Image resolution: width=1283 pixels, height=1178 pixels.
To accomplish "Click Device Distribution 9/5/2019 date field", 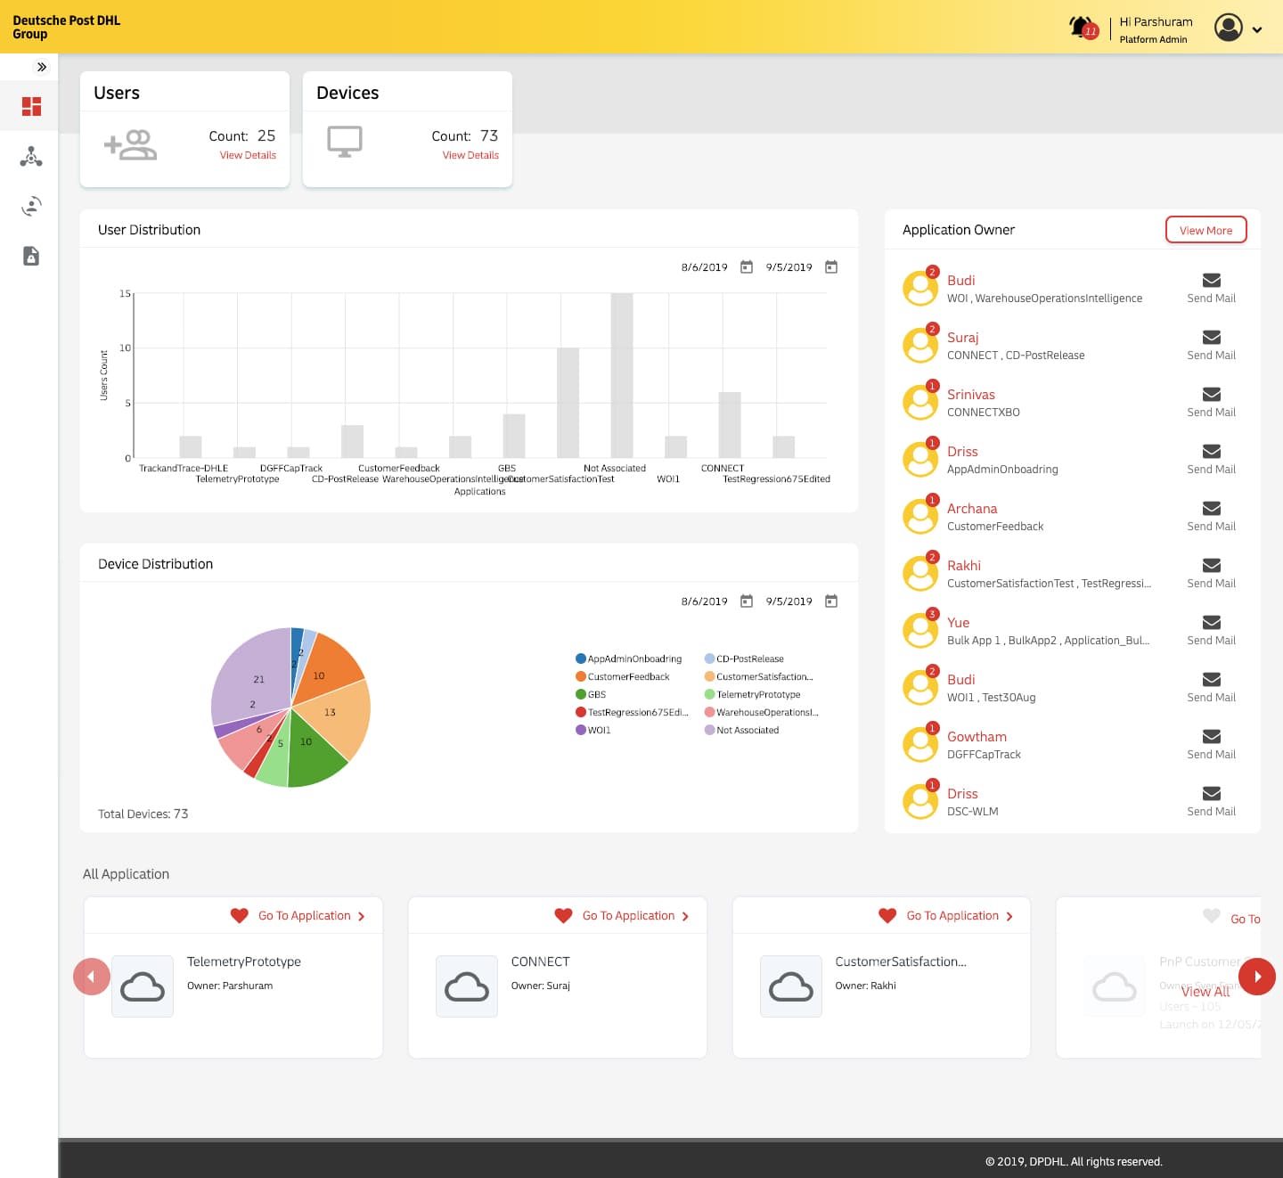I will click(789, 601).
